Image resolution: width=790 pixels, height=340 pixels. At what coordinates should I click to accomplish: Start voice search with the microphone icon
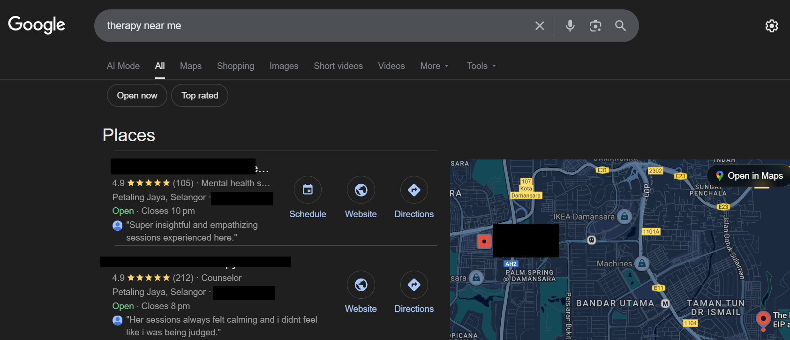(x=570, y=26)
